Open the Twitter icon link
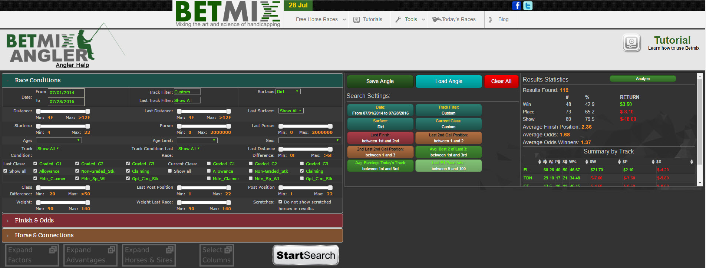 pos(528,6)
